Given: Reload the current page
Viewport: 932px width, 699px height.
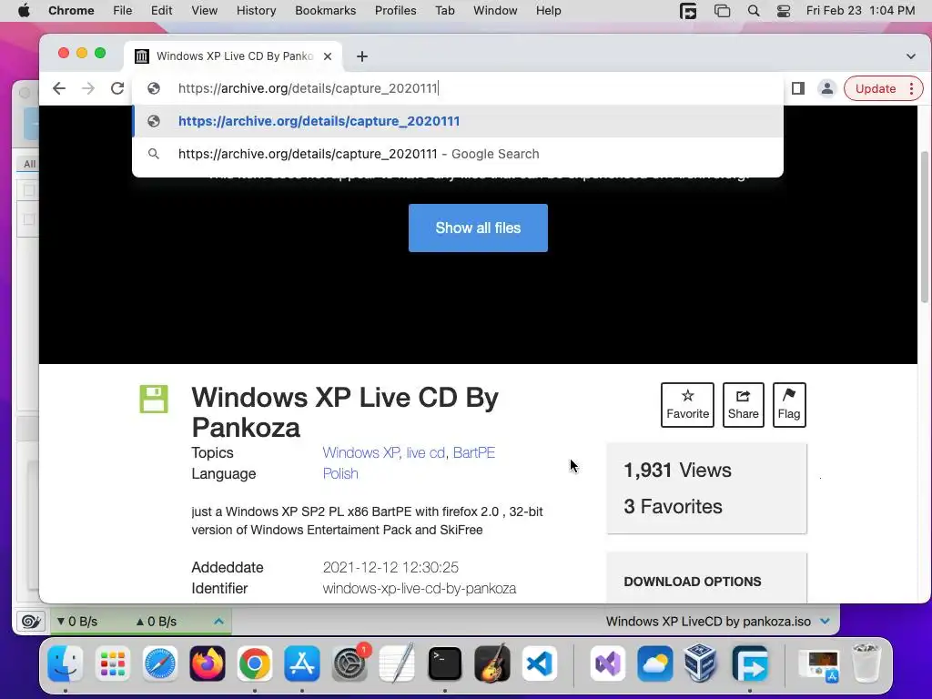Looking at the screenshot, I should [117, 88].
